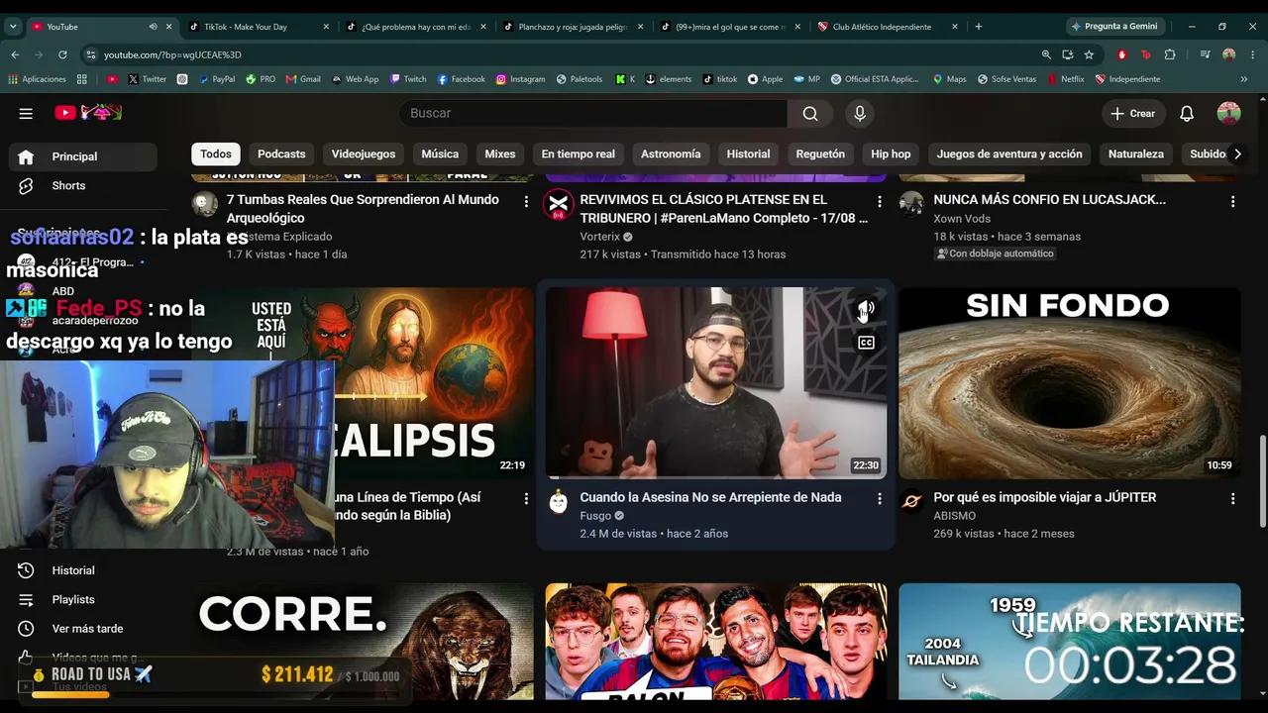This screenshot has width=1268, height=713.
Task: Open the ABISMO channel avatar
Action: [911, 502]
